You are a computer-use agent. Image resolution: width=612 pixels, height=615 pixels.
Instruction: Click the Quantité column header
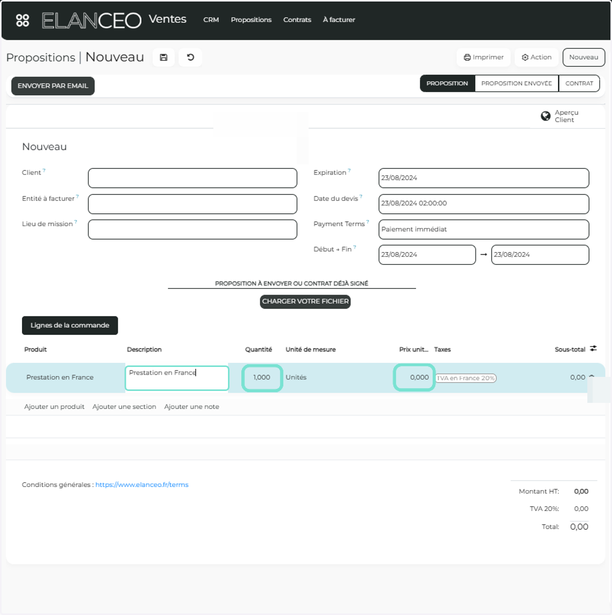click(259, 350)
